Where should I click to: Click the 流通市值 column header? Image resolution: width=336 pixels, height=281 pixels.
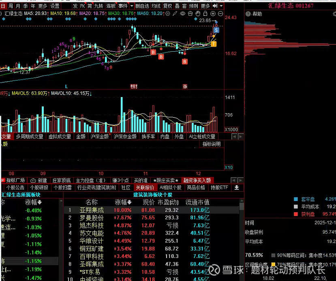(x=197, y=202)
